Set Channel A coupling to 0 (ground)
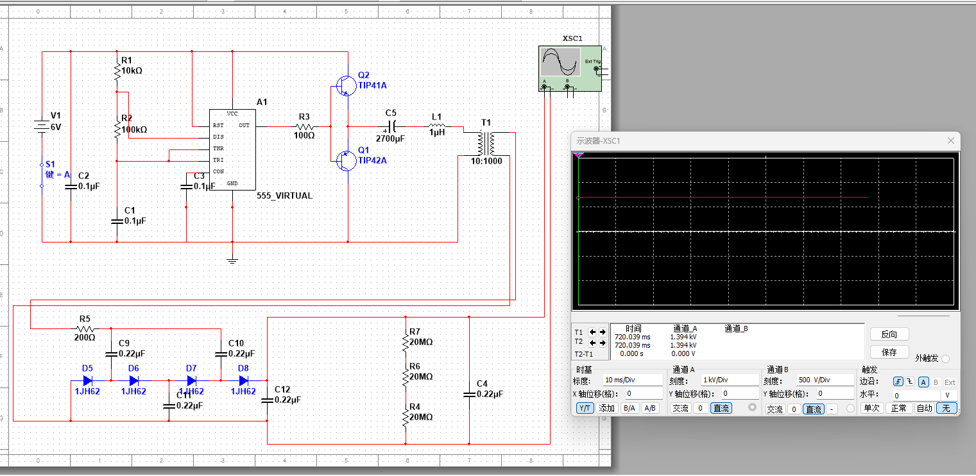The width and height of the screenshot is (976, 476). (x=700, y=408)
